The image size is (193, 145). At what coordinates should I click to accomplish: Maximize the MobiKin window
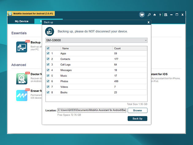tap(177, 15)
